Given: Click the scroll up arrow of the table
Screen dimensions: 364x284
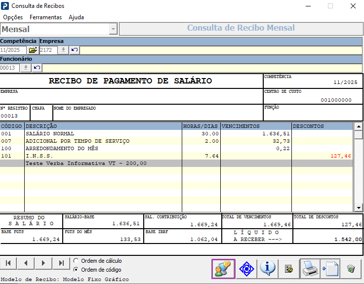Looking at the screenshot, I should [359, 126].
